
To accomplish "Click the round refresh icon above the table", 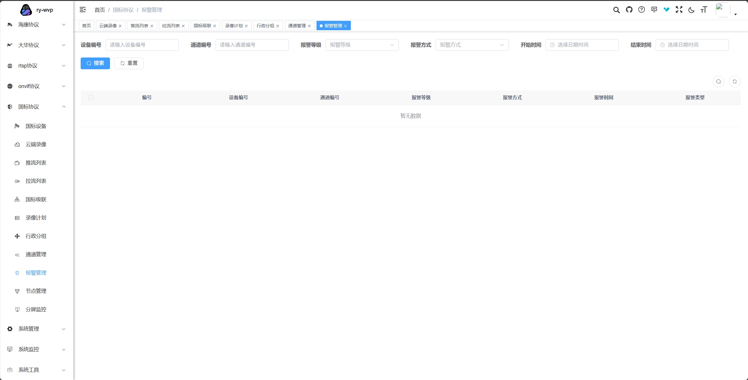I will [735, 82].
